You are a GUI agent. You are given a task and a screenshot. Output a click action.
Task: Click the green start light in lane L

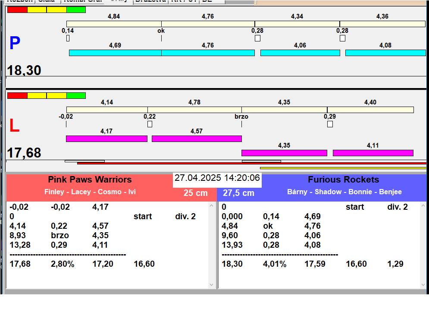(x=76, y=95)
